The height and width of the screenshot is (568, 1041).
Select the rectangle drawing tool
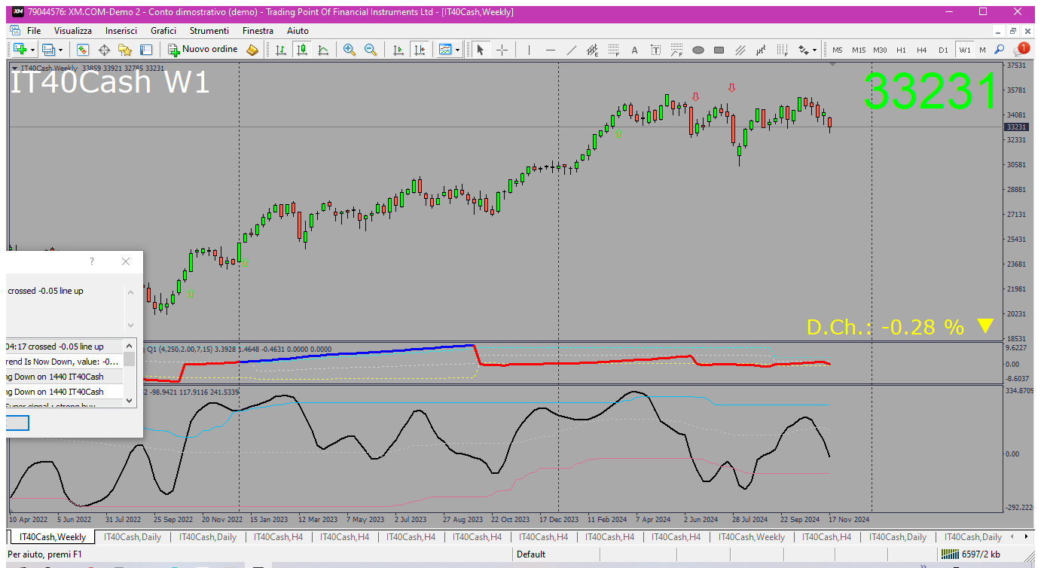(x=719, y=50)
